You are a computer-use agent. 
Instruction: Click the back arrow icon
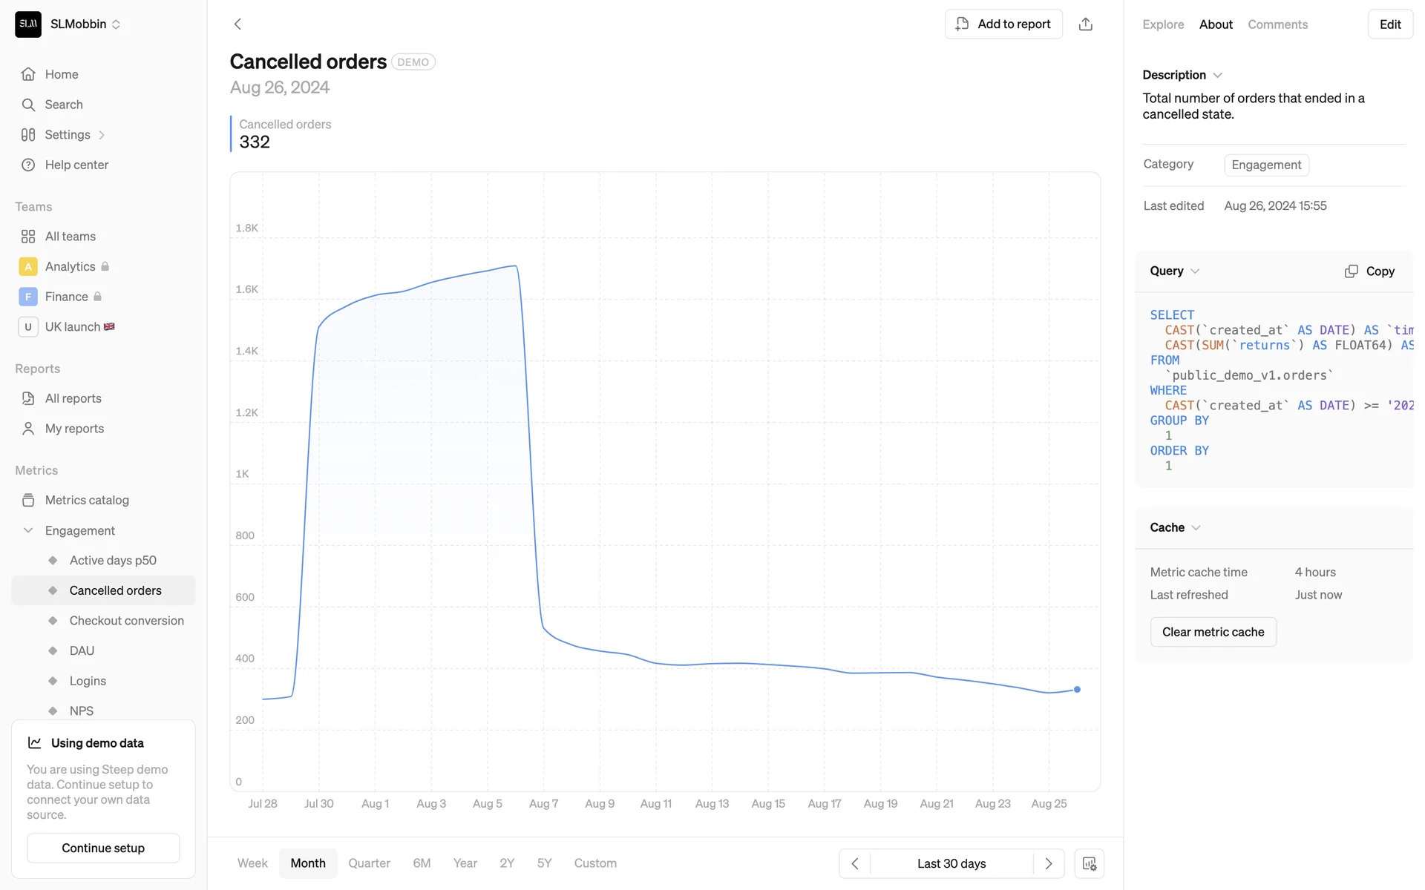click(237, 24)
